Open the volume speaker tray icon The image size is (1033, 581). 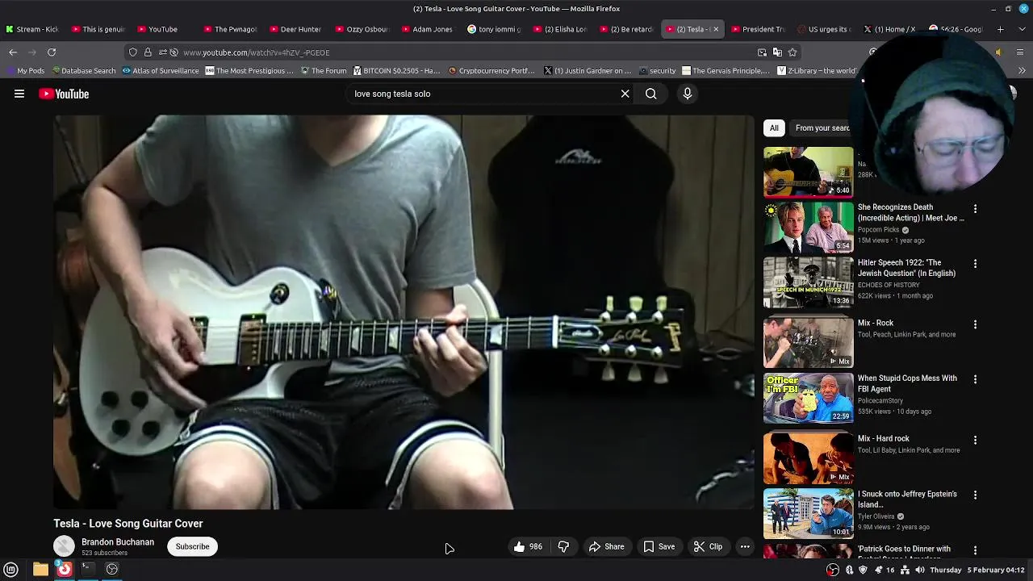point(919,570)
